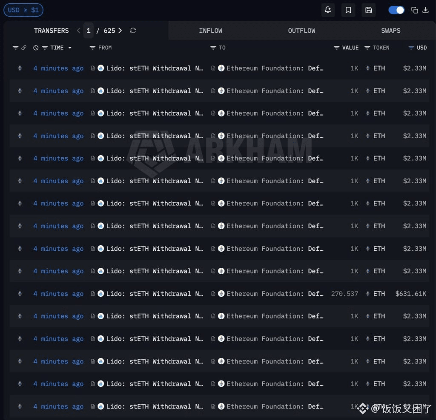Open Ethereum Foundation recipient in 270.537 row

tap(275, 294)
